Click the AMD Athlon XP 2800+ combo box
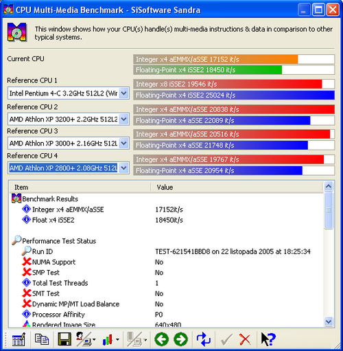343x351 pixels. click(69, 168)
